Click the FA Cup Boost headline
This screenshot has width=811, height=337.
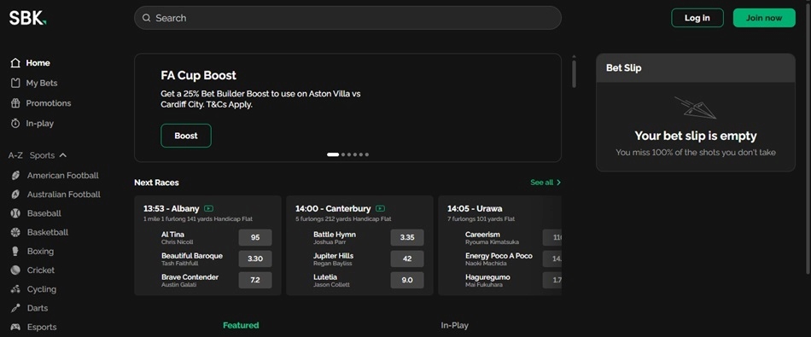(x=199, y=75)
